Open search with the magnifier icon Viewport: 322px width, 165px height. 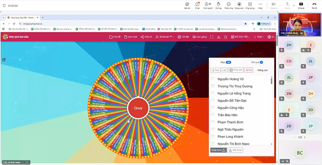pyautogui.click(x=226, y=37)
